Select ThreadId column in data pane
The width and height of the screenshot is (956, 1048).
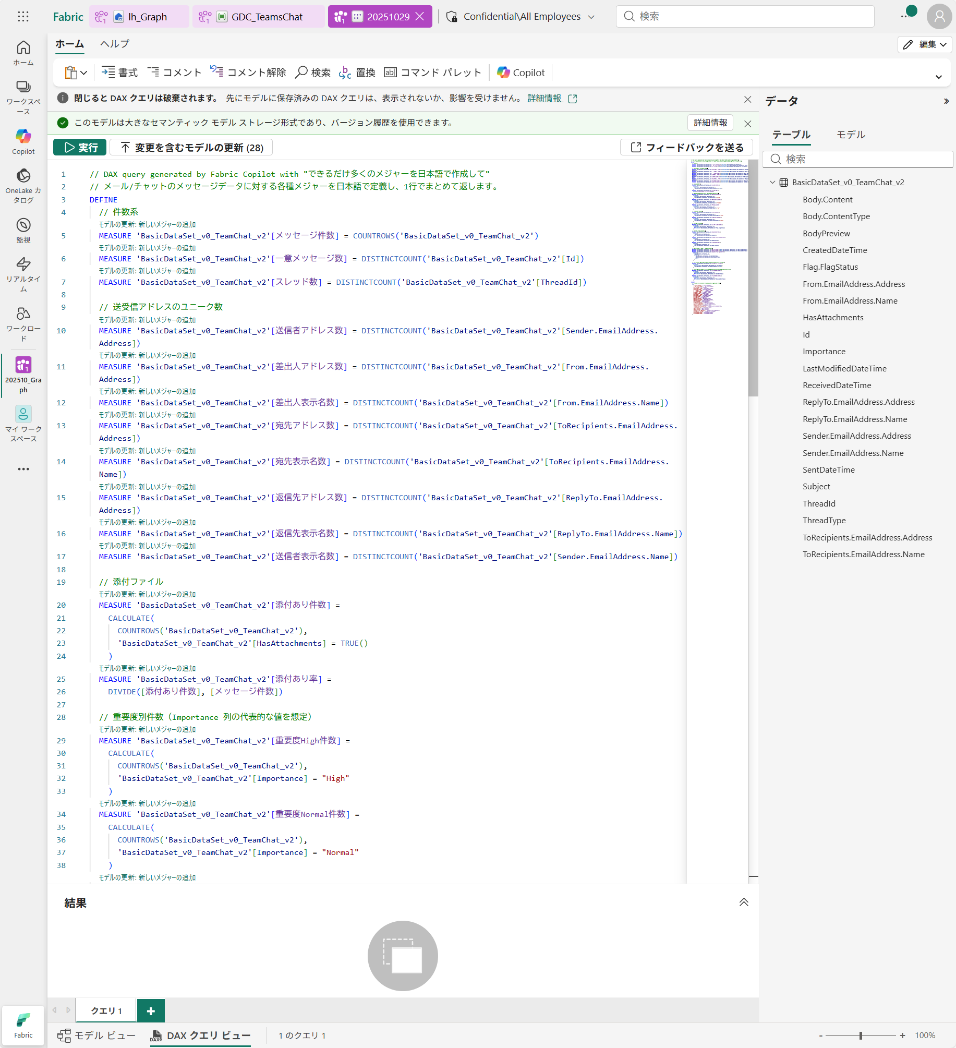[x=819, y=503]
